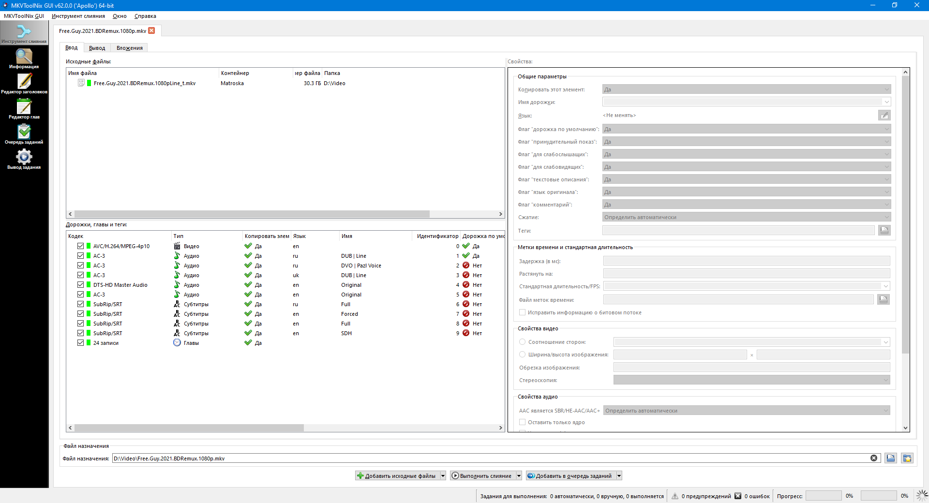Click the 'Имя файла' column header

[143, 73]
